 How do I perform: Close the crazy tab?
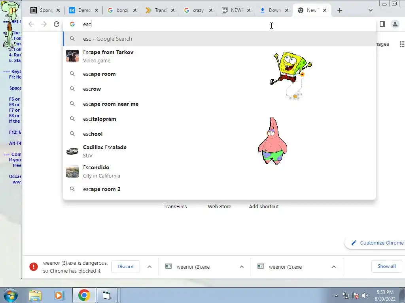[211, 10]
